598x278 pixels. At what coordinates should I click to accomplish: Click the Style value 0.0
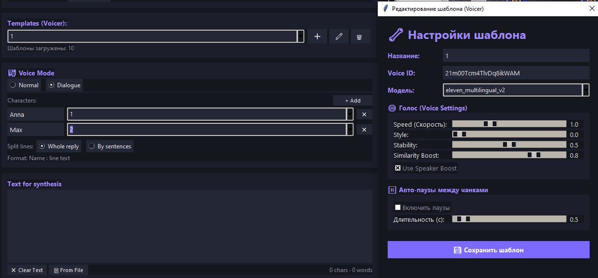tap(574, 135)
